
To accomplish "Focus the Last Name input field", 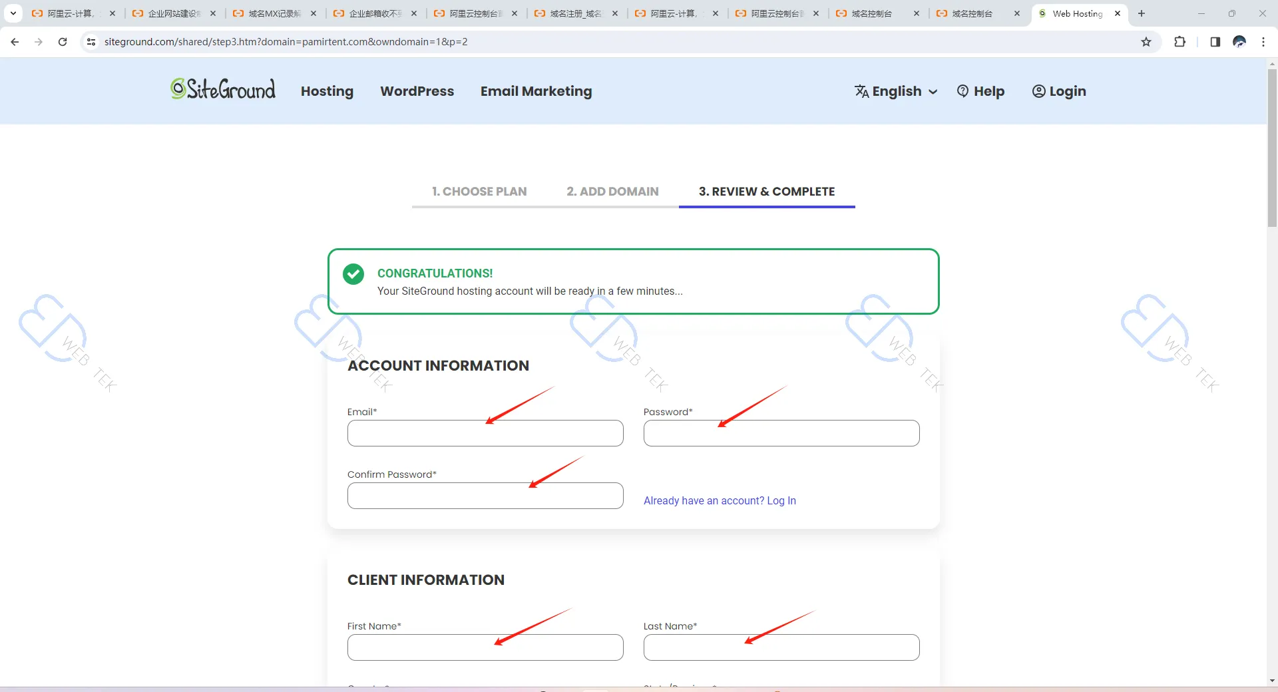I will click(x=781, y=647).
